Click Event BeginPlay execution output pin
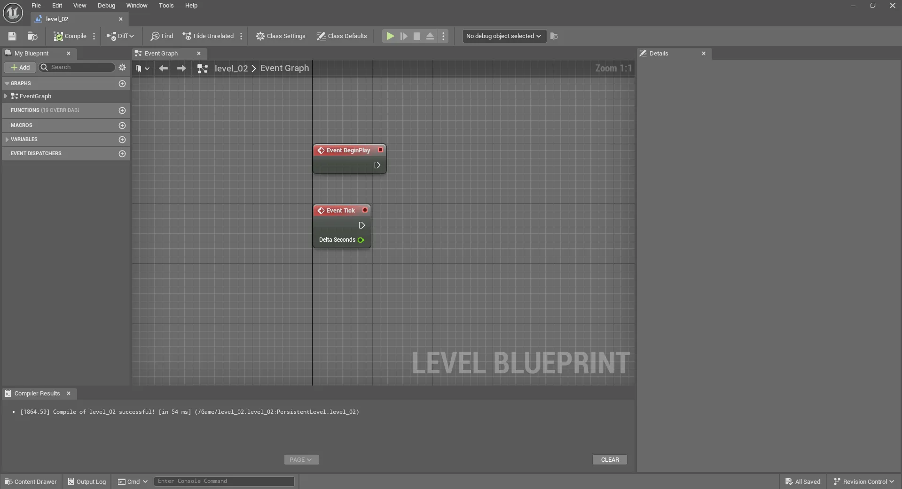Image resolution: width=902 pixels, height=489 pixels. tap(377, 165)
